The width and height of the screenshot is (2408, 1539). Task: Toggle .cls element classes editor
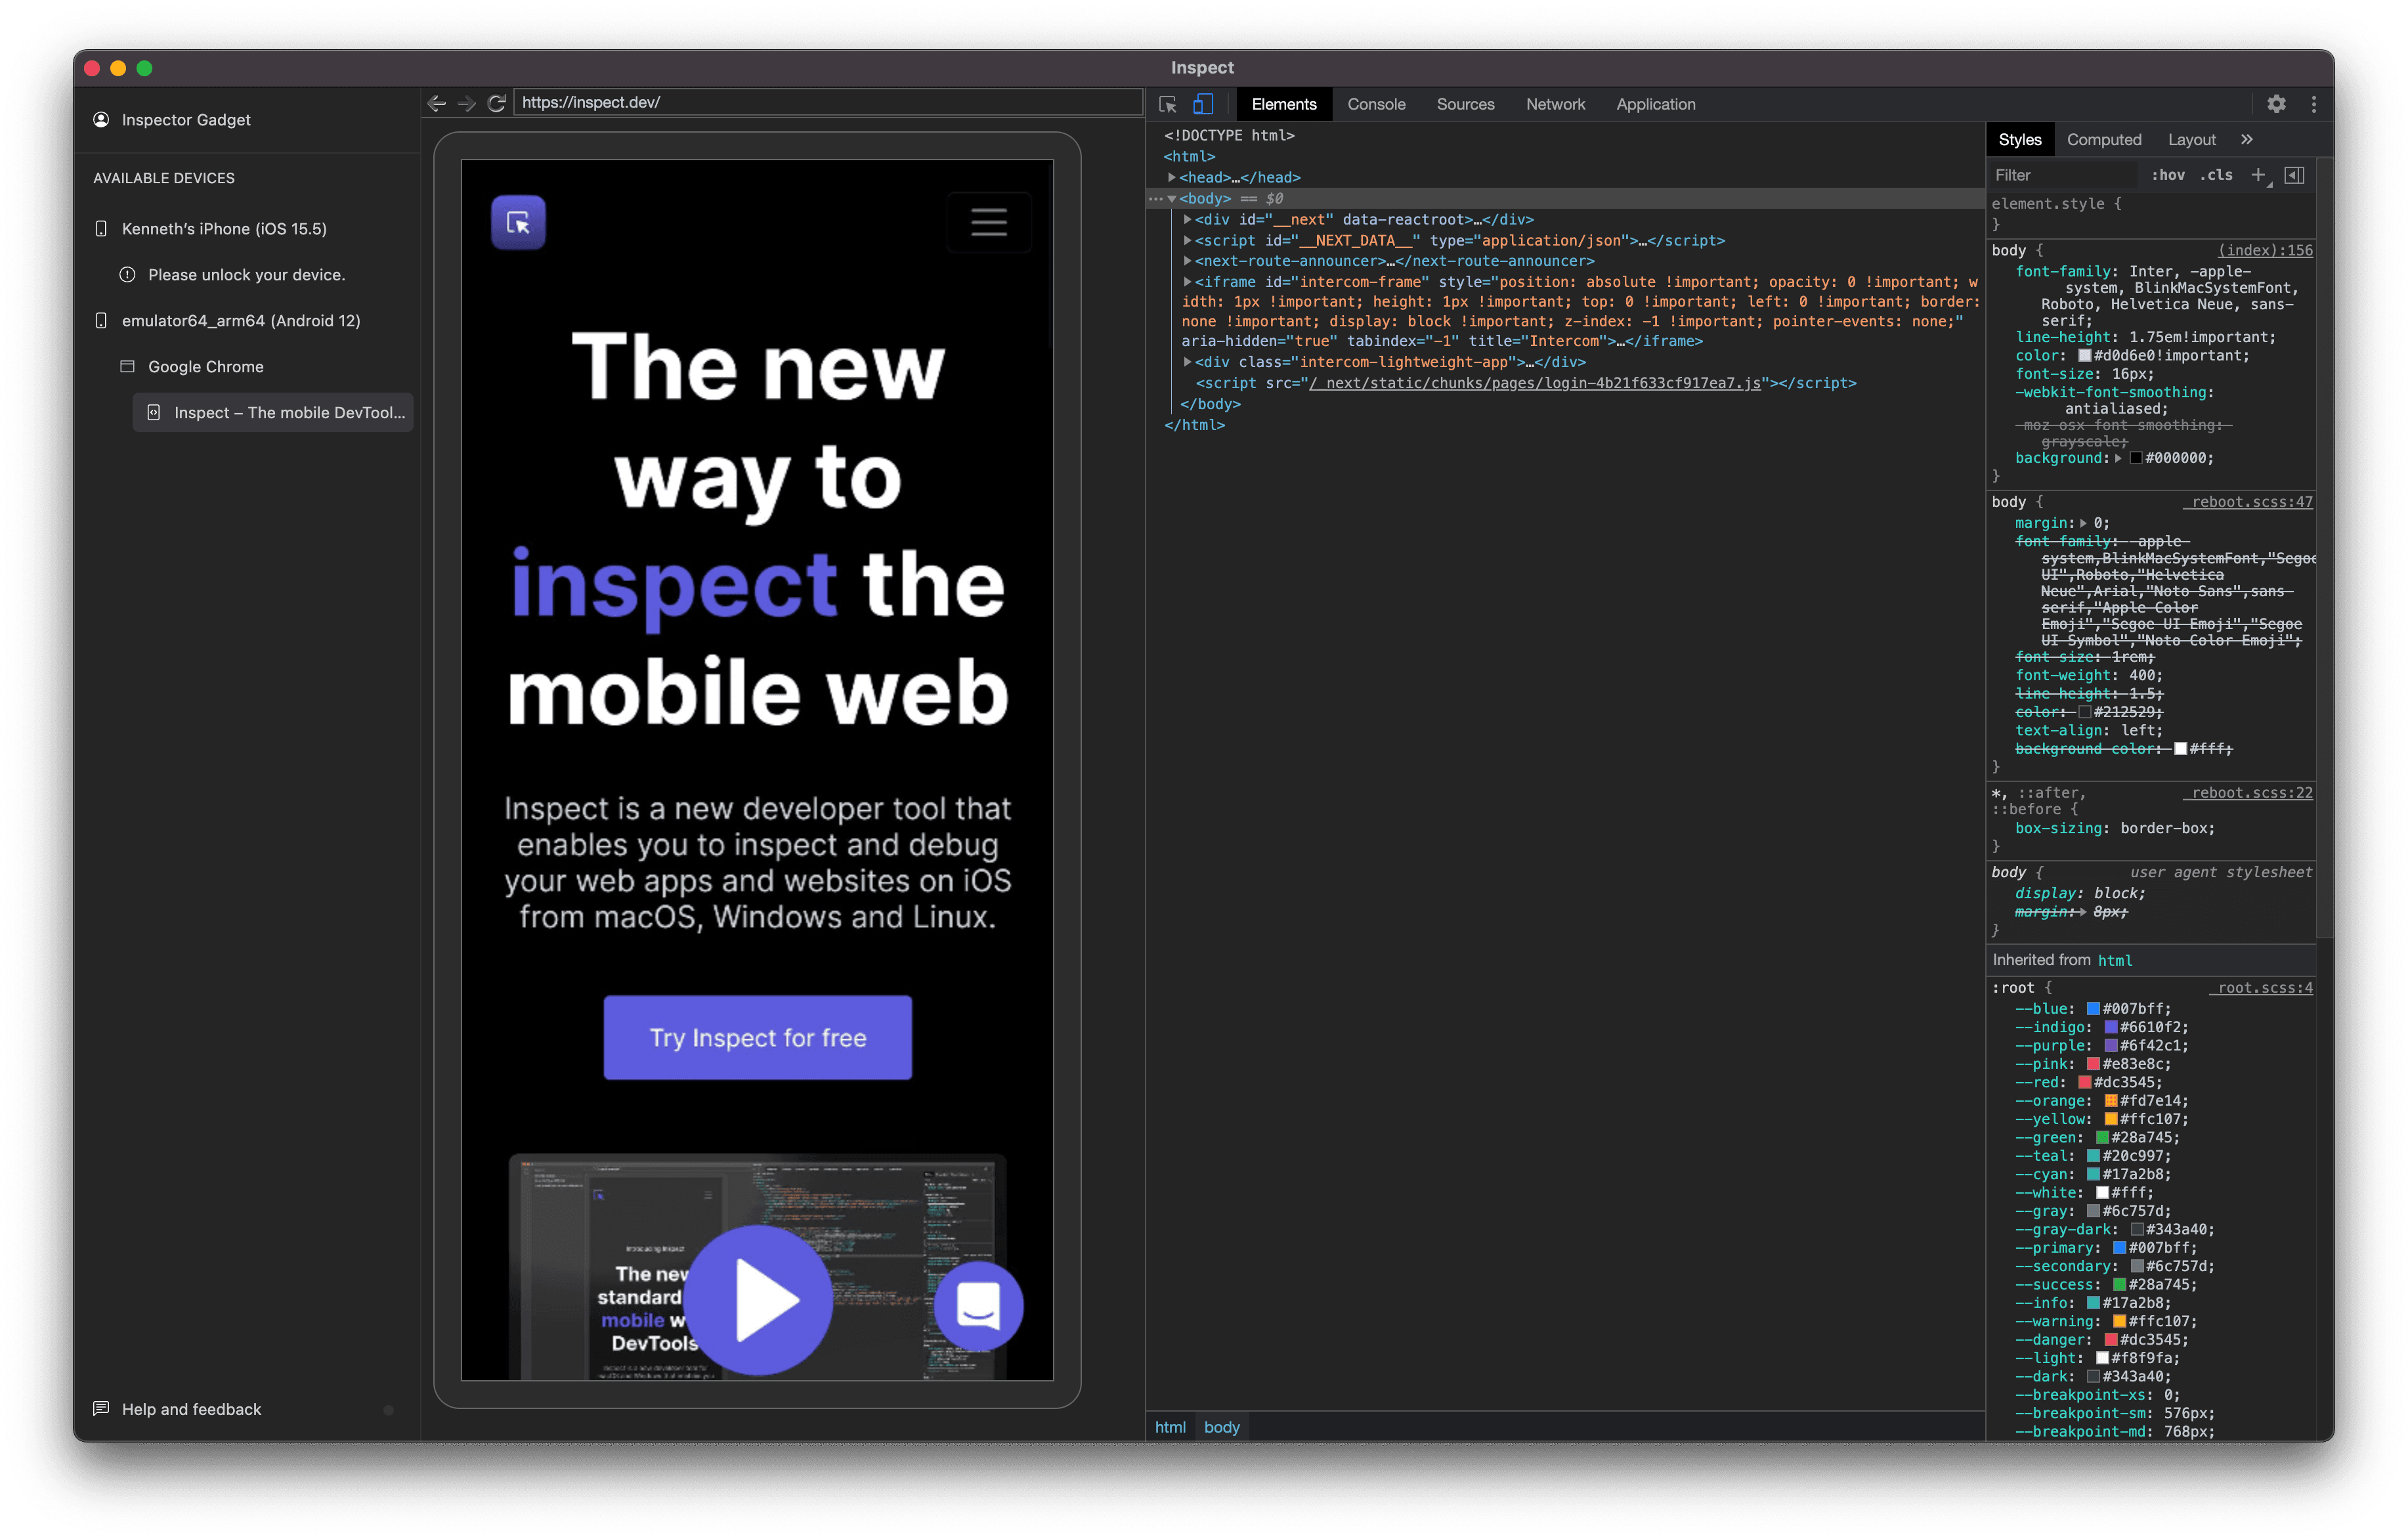tap(2217, 175)
